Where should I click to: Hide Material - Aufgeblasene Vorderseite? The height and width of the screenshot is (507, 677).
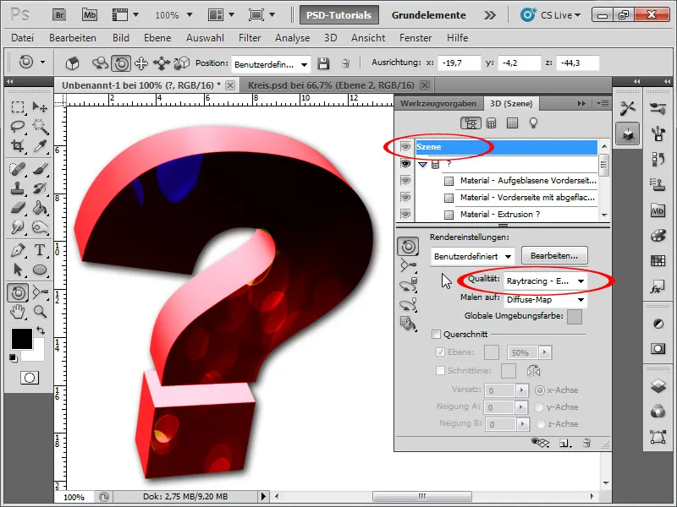tap(405, 180)
